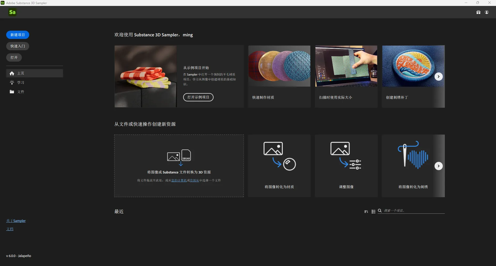496x266 pixels.
Task: Click the 您的计算机 link
Action: point(179,180)
